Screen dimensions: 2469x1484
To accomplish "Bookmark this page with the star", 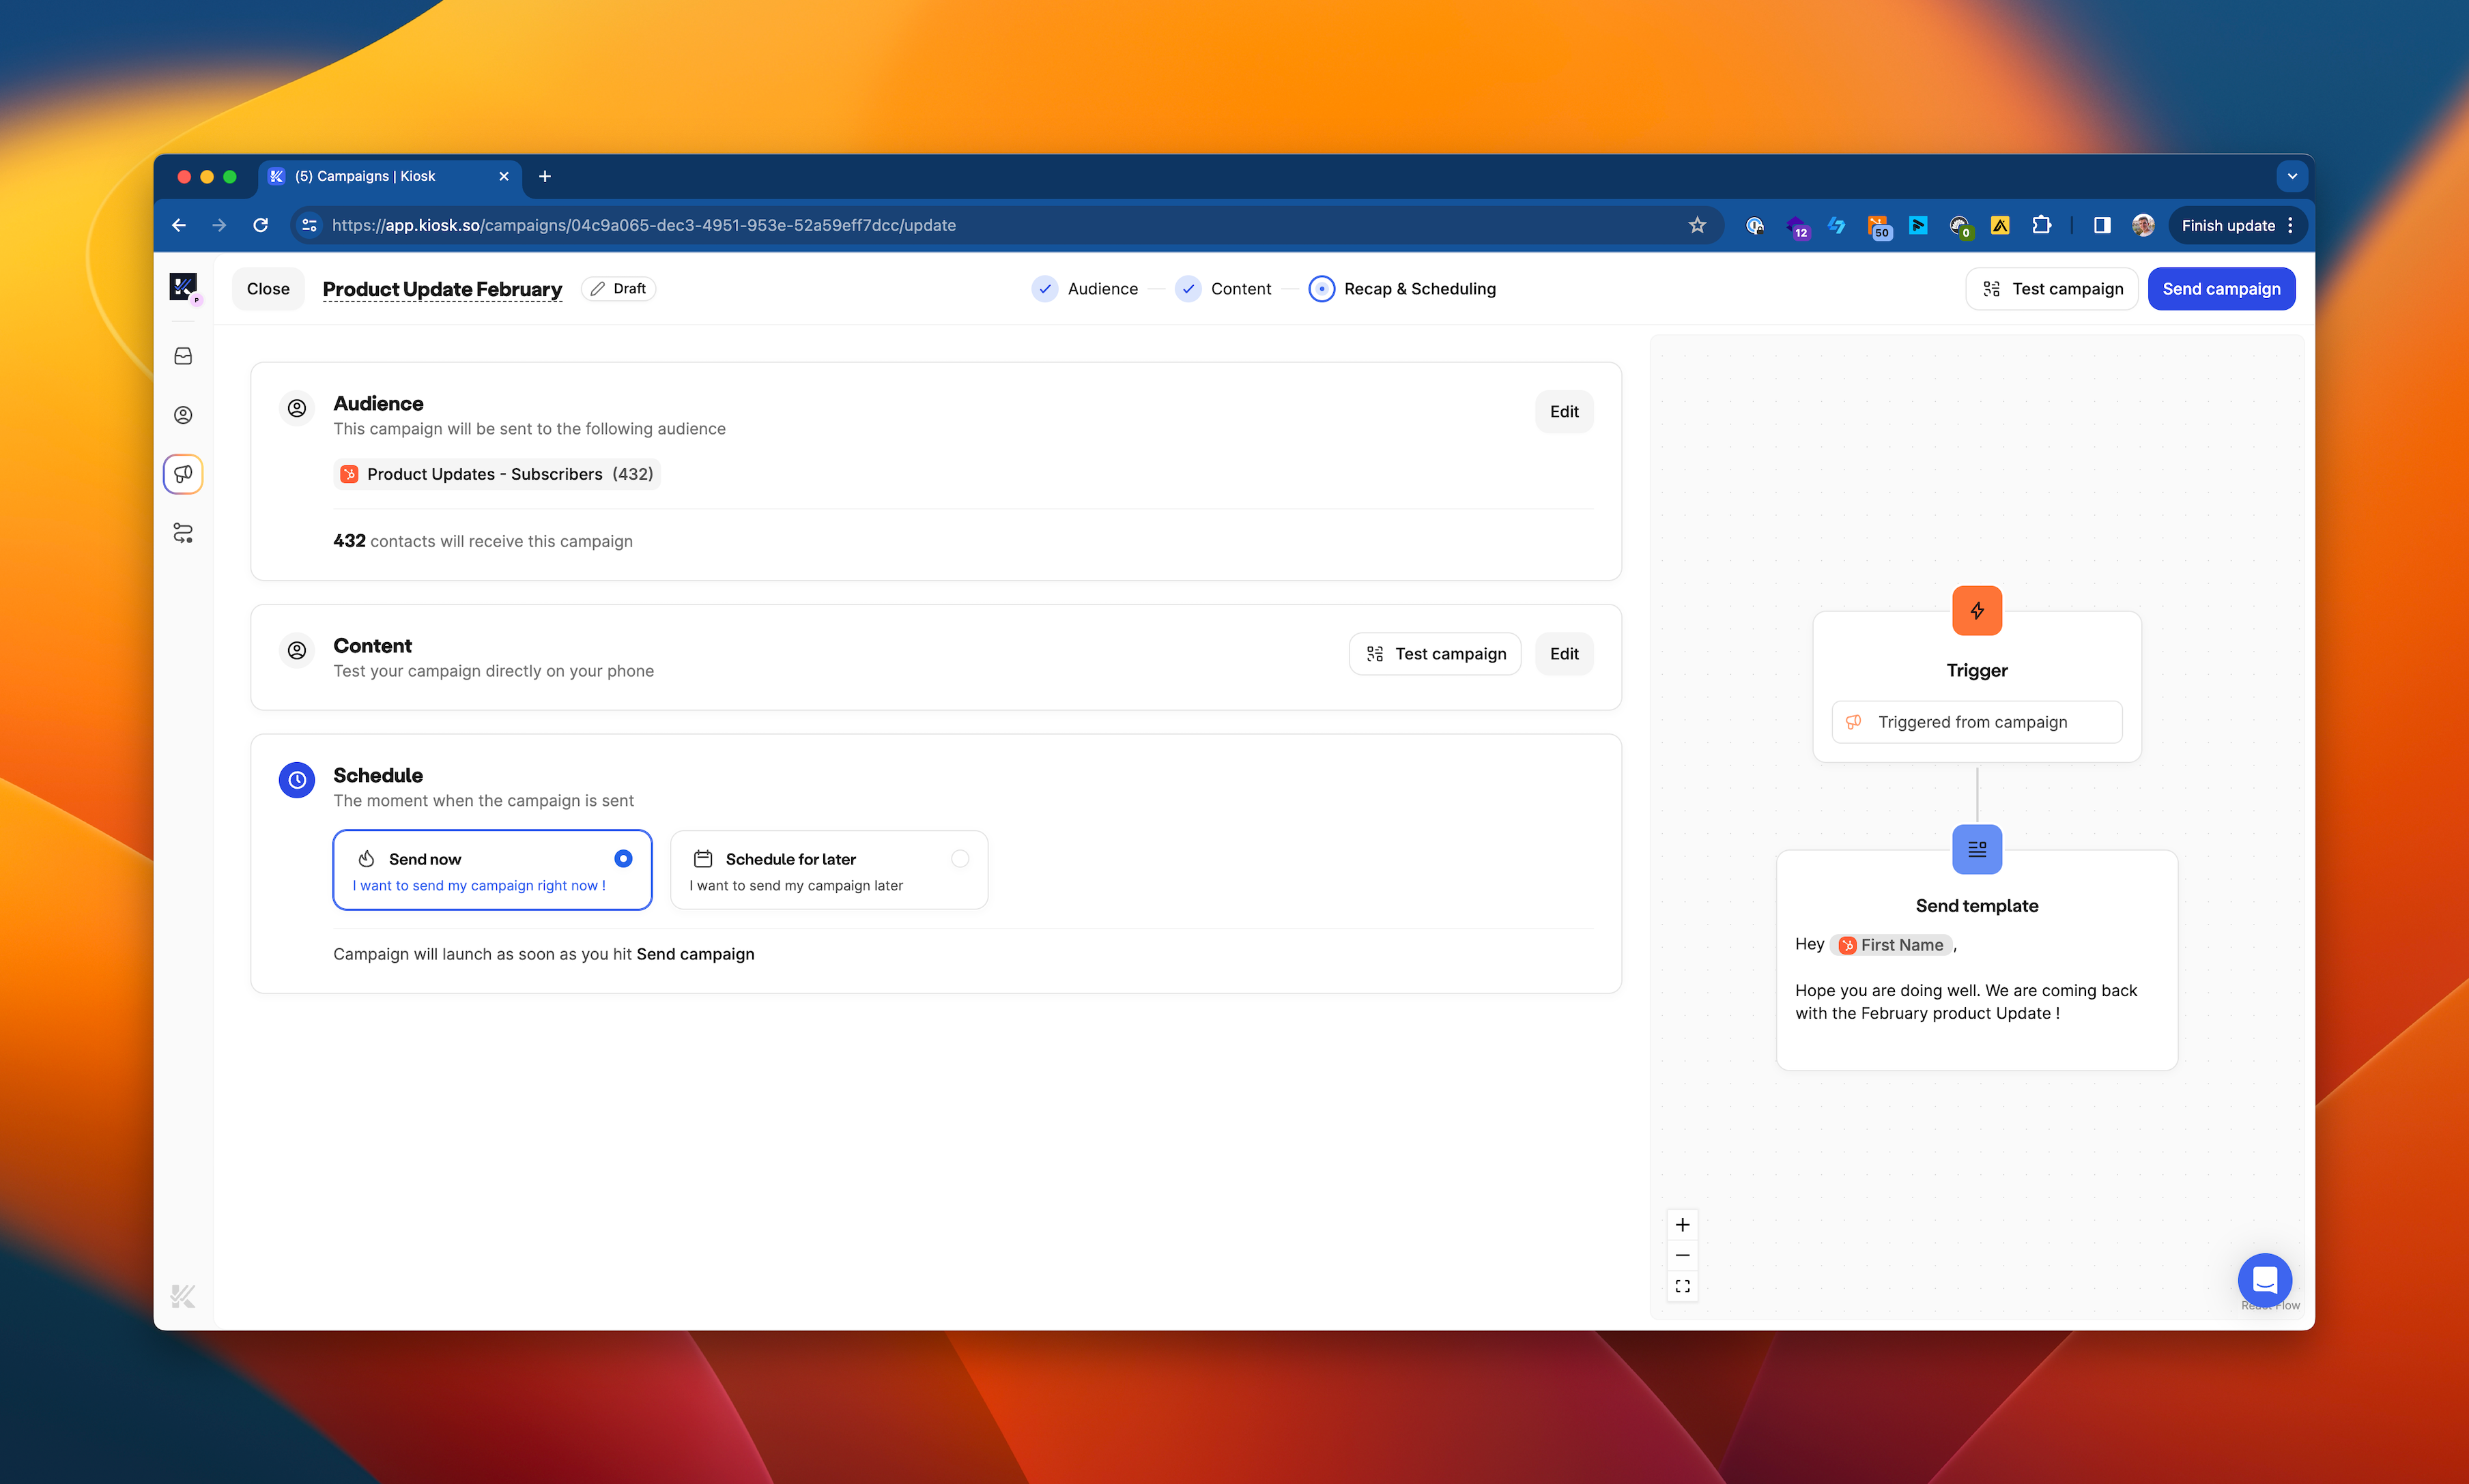I will tap(1698, 225).
